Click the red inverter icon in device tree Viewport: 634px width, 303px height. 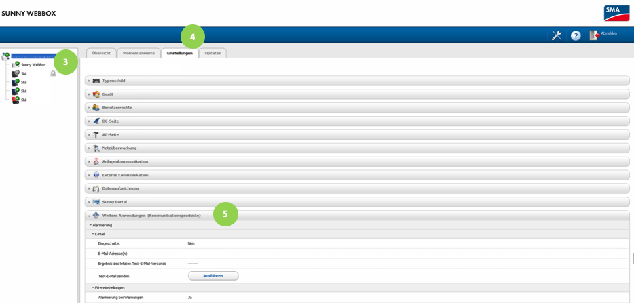pos(15,100)
